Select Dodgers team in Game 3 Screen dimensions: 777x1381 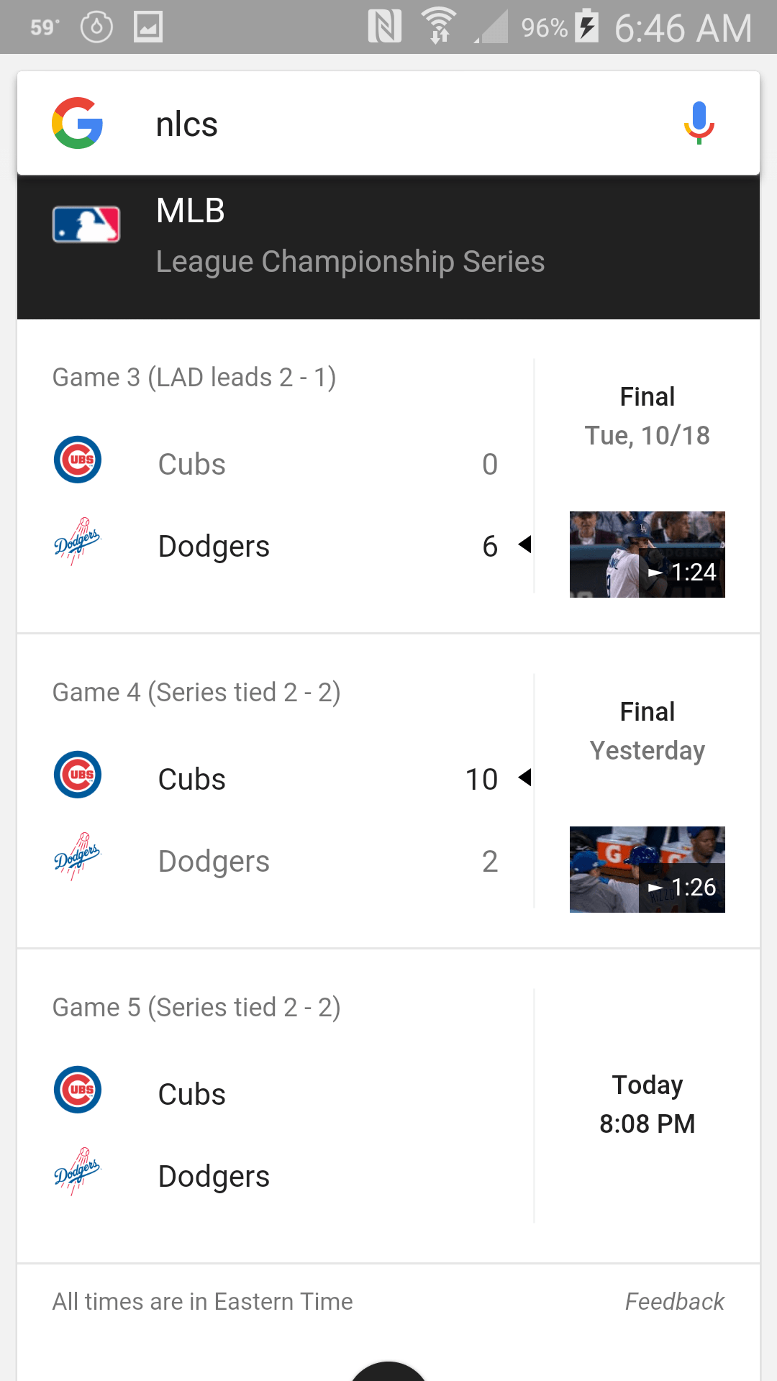click(214, 546)
